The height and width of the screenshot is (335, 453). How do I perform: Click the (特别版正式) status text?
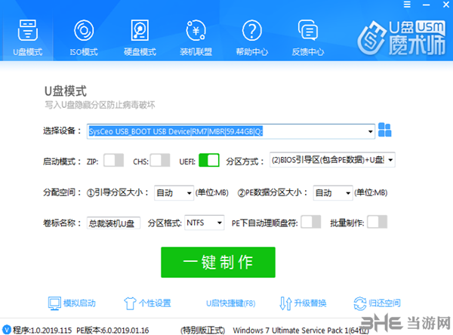coord(202,330)
